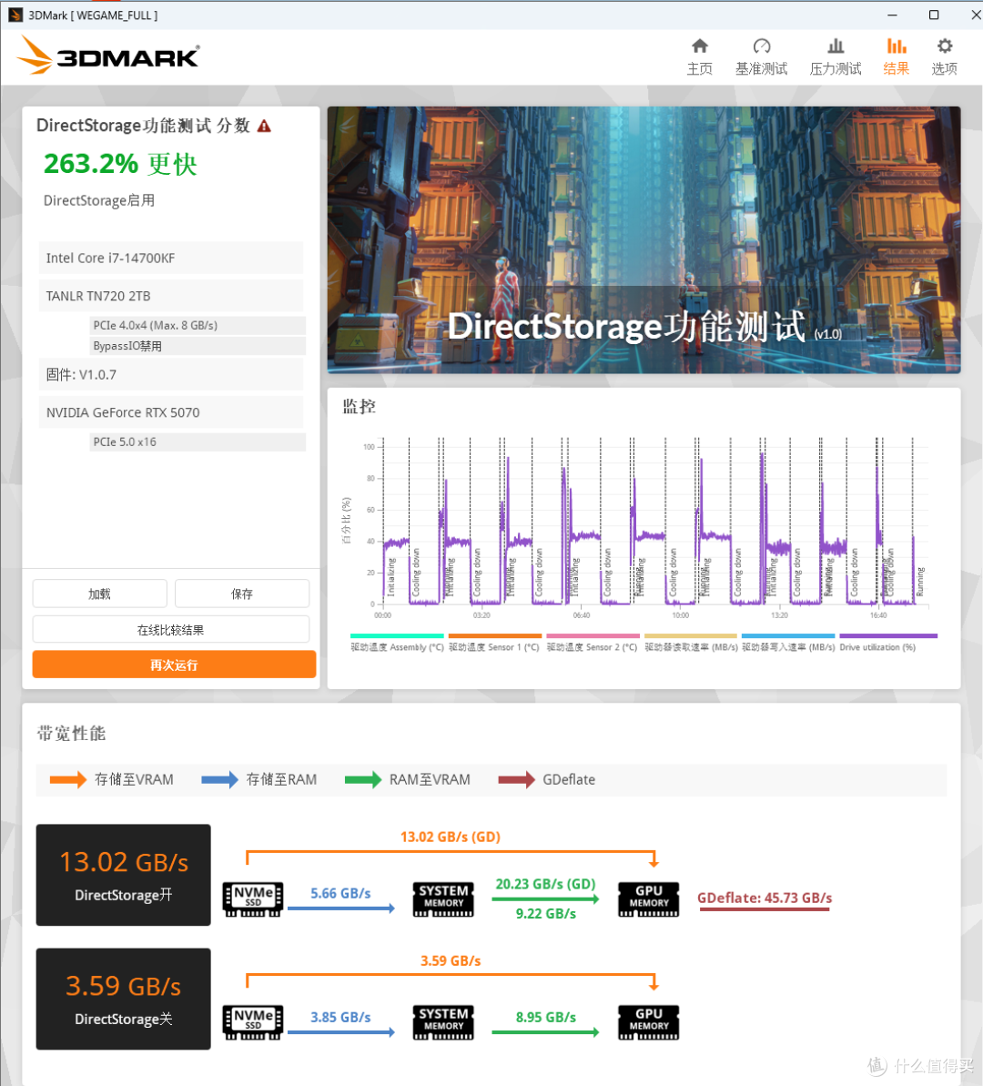Click GPU Memory icon in DirectStorage关 row

tap(648, 1022)
